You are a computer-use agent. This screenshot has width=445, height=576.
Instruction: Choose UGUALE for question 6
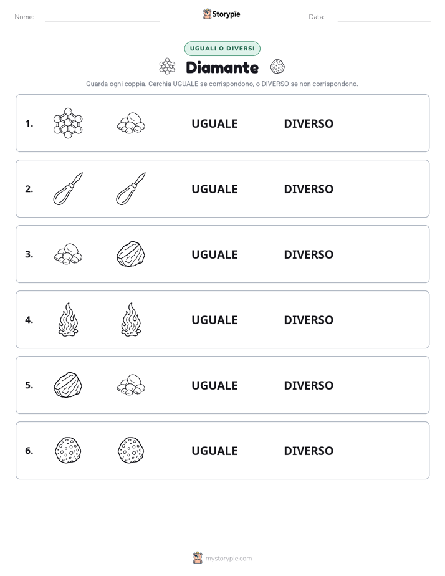(214, 451)
